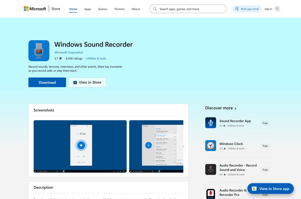Click Free badge for Windows Clock
This screenshot has height=199, width=301.
click(265, 146)
